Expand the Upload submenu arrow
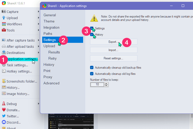Screen dimensions: 193x129 tap(39, 18)
